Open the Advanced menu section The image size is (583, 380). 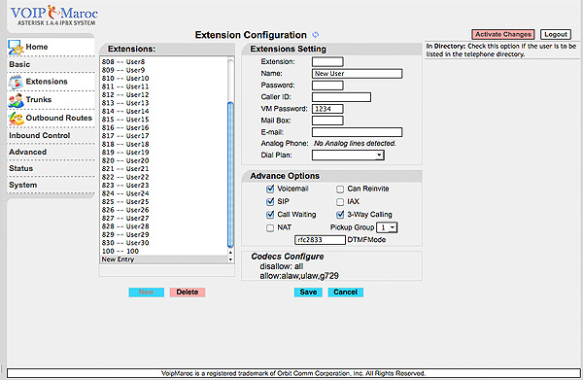click(28, 152)
